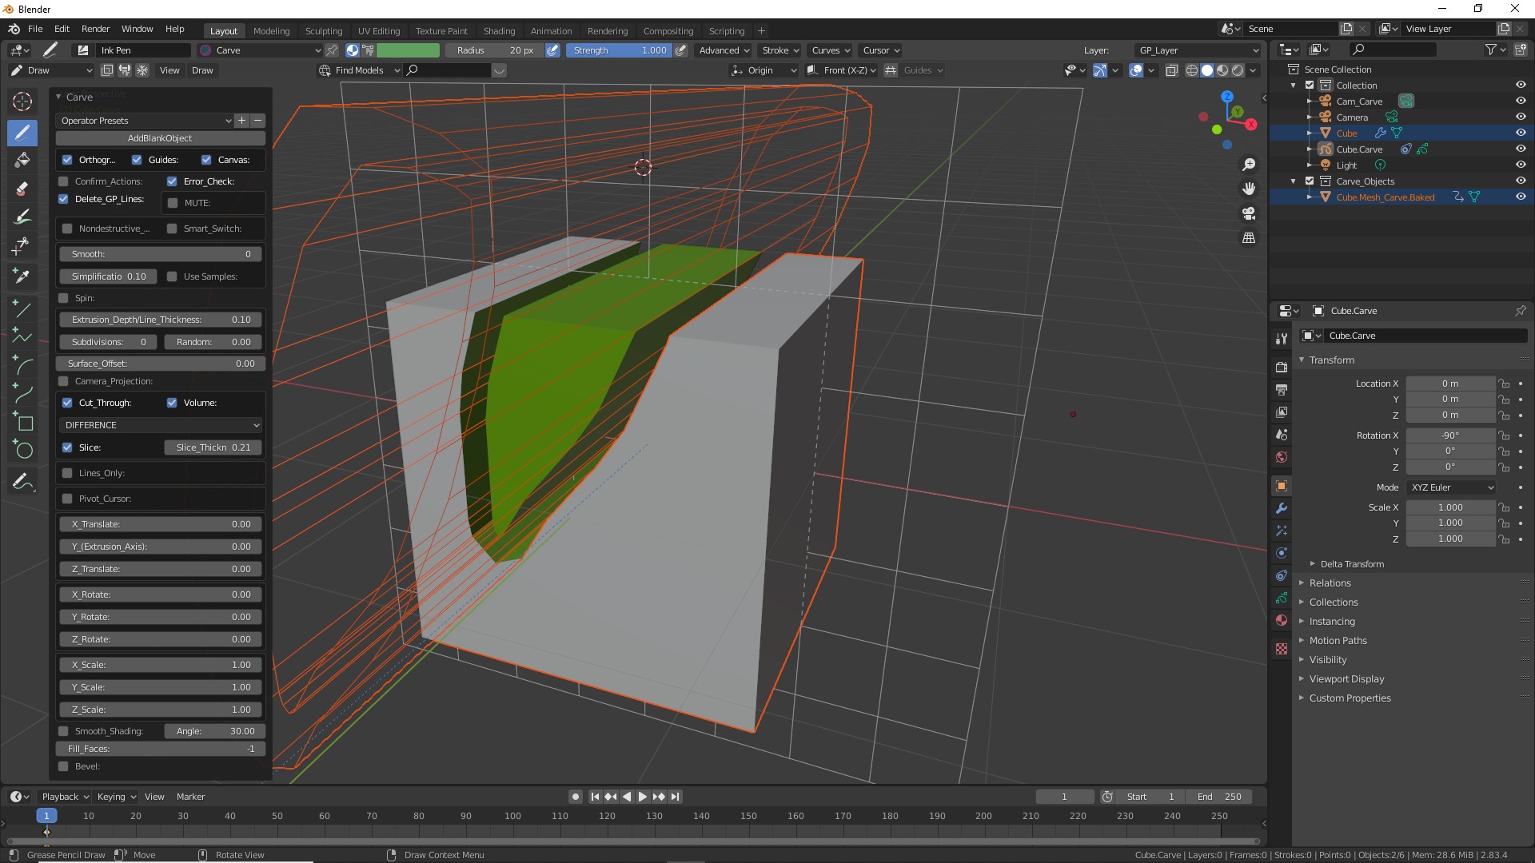Image resolution: width=1535 pixels, height=863 pixels.
Task: Hide the Light object in the outliner
Action: click(1521, 165)
